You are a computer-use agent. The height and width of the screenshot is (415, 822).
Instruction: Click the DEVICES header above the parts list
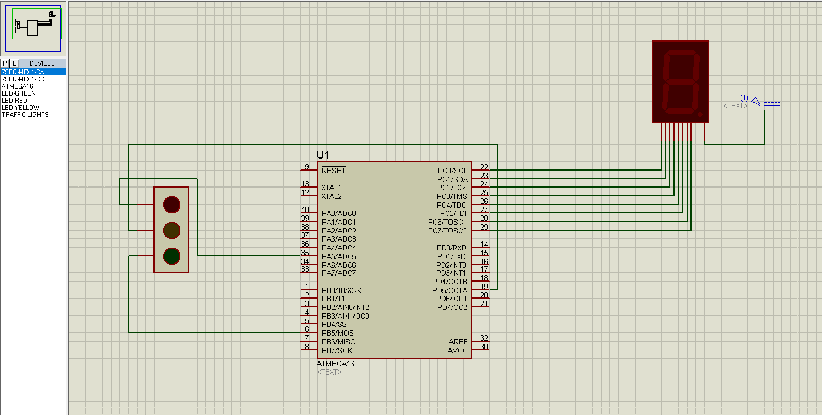pos(42,62)
